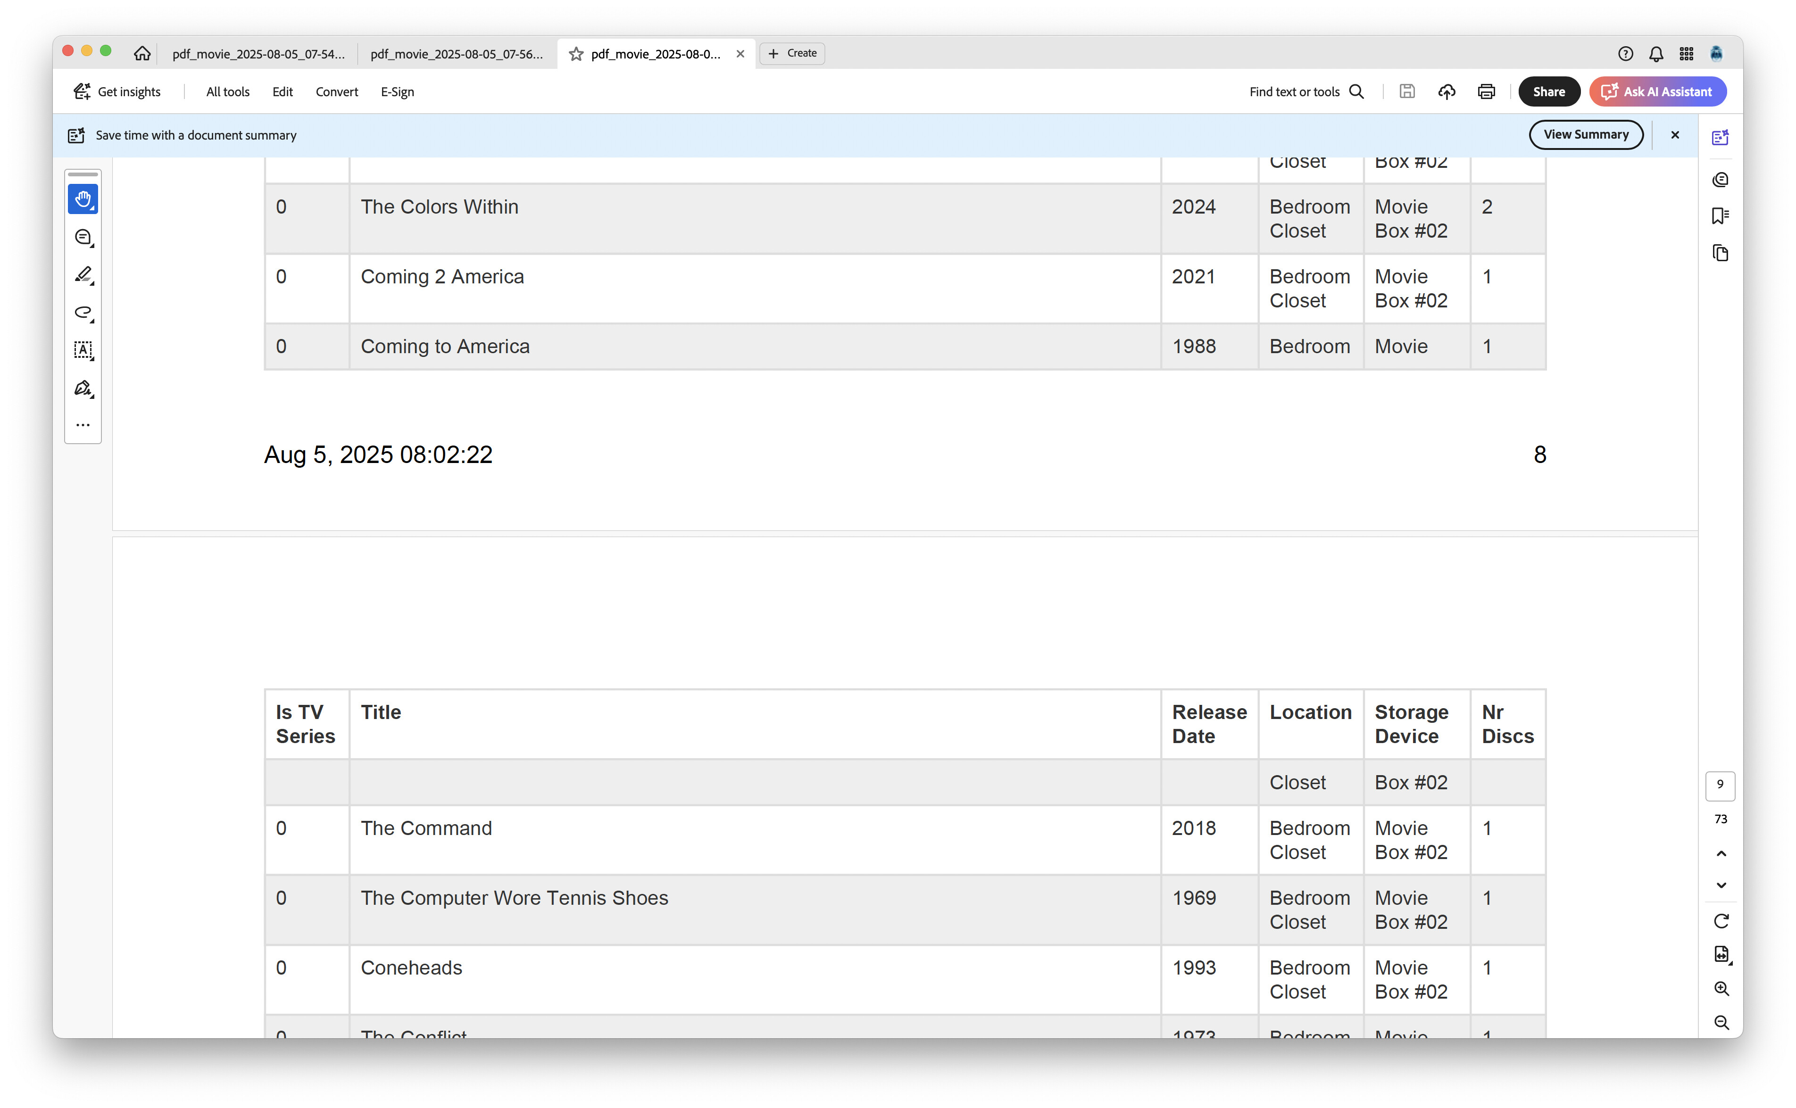Click the print document icon
1796x1108 pixels.
click(1486, 91)
